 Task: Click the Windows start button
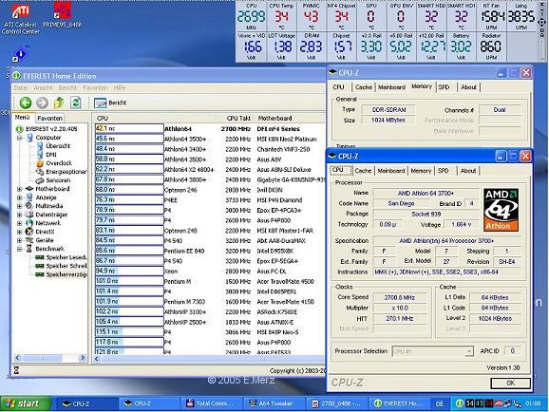[x=26, y=403]
